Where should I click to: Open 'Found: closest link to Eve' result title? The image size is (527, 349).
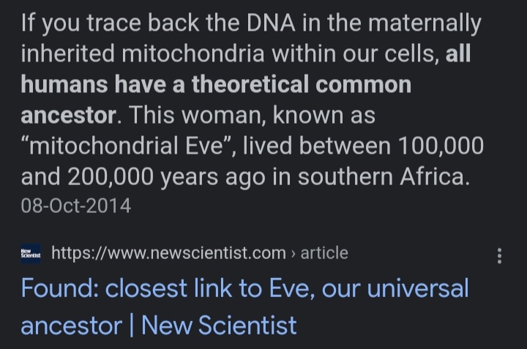click(244, 288)
